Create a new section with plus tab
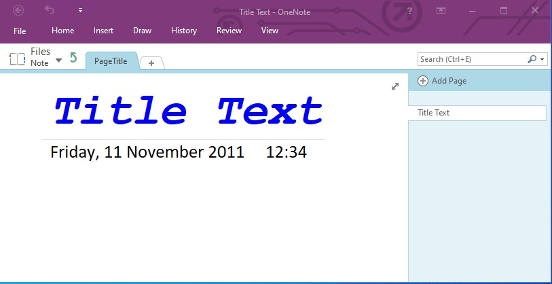Screen dimensions: 552x284 pos(151,63)
